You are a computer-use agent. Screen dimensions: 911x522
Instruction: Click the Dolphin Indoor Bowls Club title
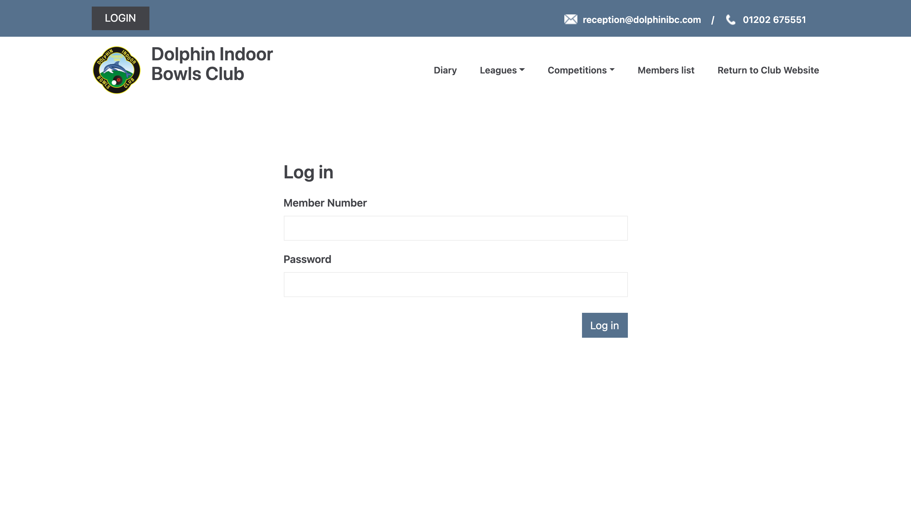pos(212,64)
